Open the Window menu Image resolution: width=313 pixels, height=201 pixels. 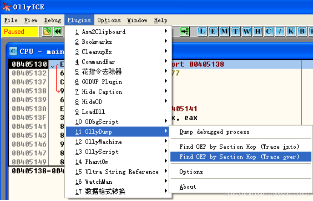point(137,20)
